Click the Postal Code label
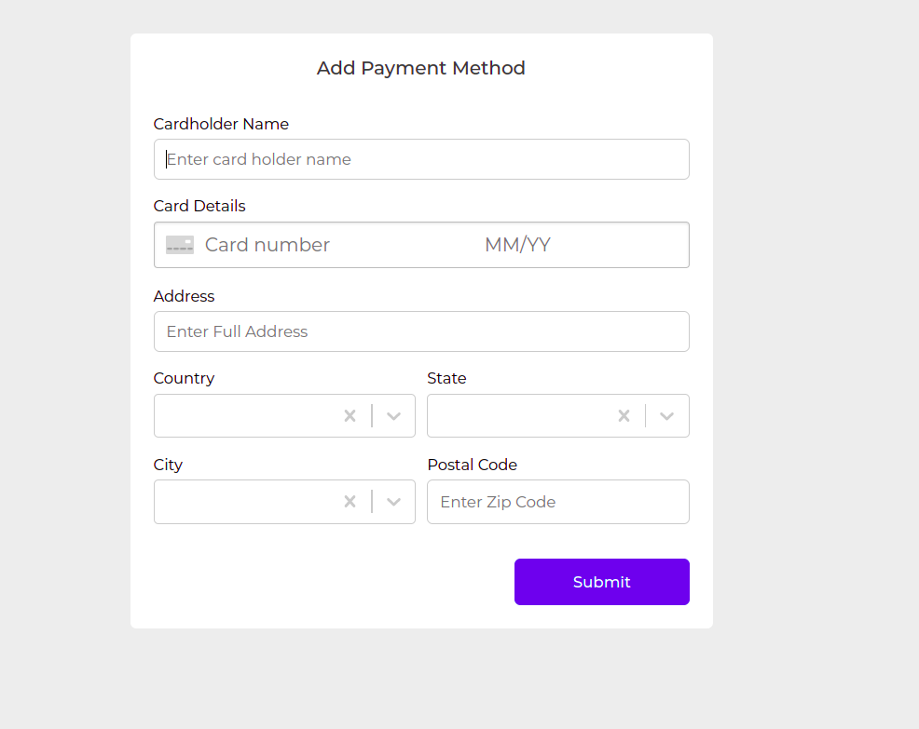The image size is (919, 729). [473, 465]
